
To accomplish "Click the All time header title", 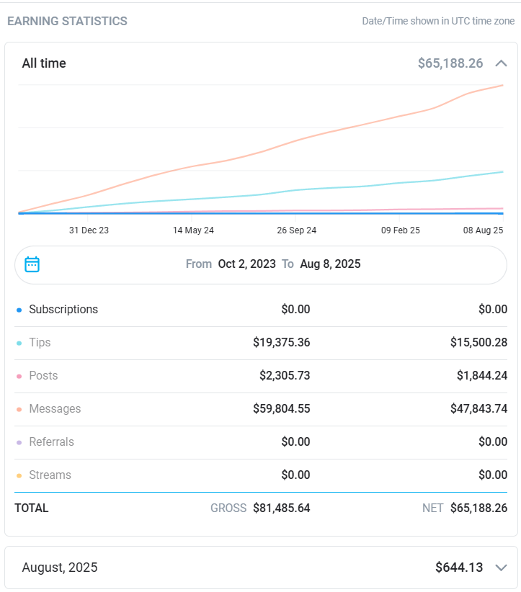I will [x=44, y=63].
